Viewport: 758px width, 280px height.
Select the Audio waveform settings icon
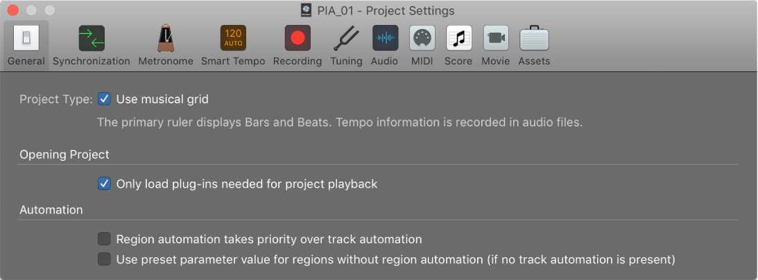point(385,38)
